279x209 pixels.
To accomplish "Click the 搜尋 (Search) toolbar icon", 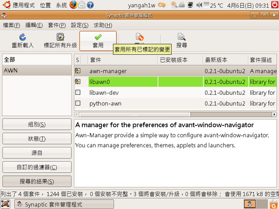I will point(181,37).
